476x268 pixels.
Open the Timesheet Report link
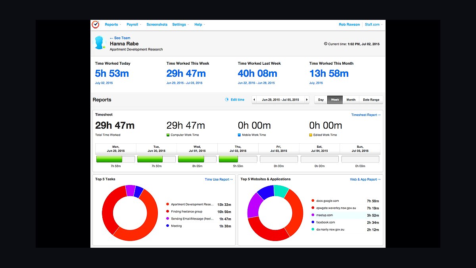(x=366, y=115)
